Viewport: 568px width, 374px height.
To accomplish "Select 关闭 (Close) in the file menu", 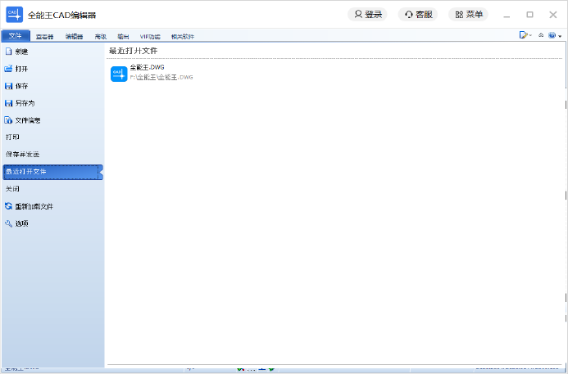I will click(12, 189).
